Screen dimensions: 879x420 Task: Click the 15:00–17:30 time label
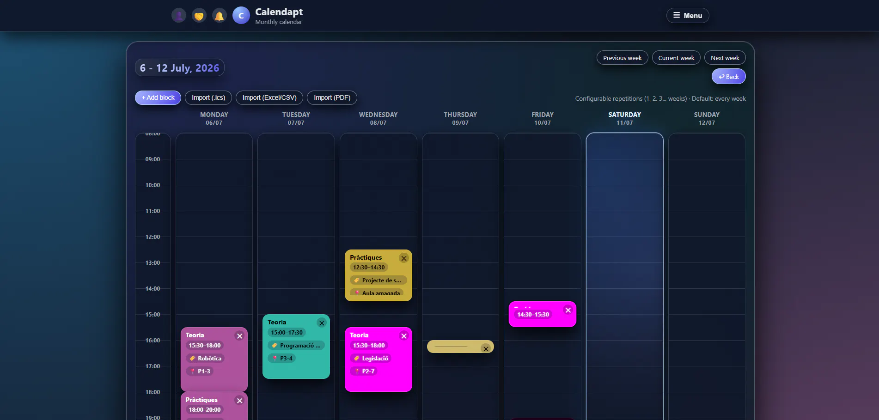[287, 332]
